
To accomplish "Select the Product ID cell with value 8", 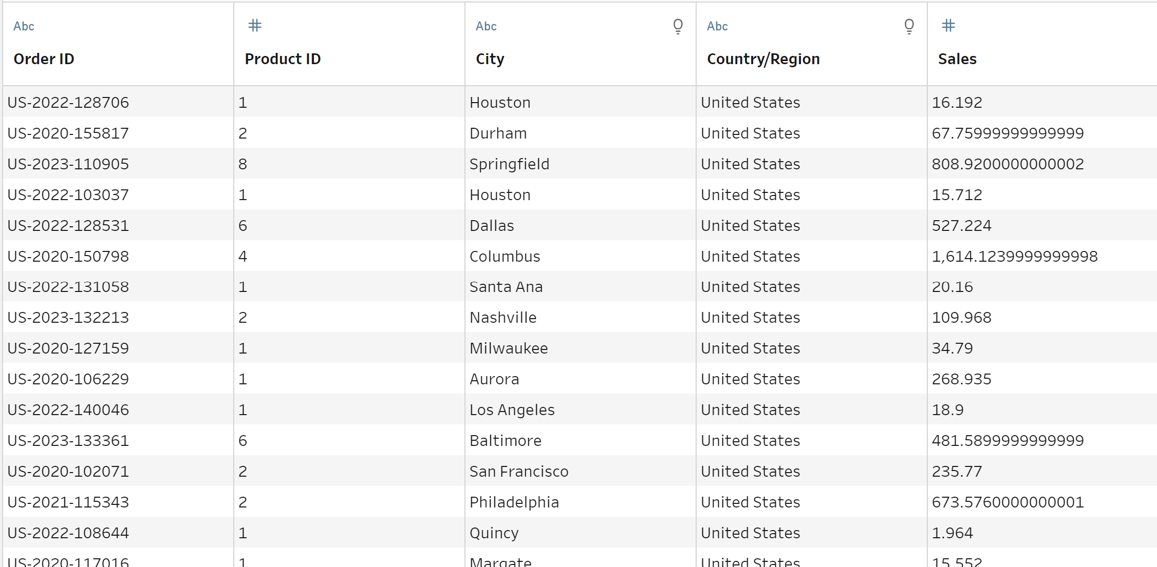I will [x=243, y=164].
